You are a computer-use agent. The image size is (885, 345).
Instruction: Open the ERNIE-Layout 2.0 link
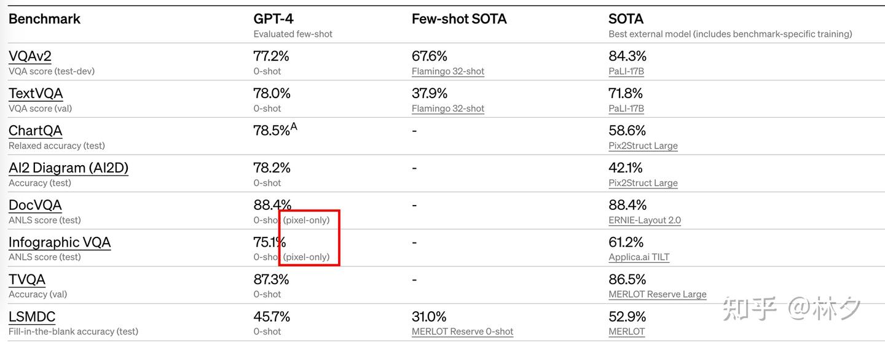pos(644,220)
